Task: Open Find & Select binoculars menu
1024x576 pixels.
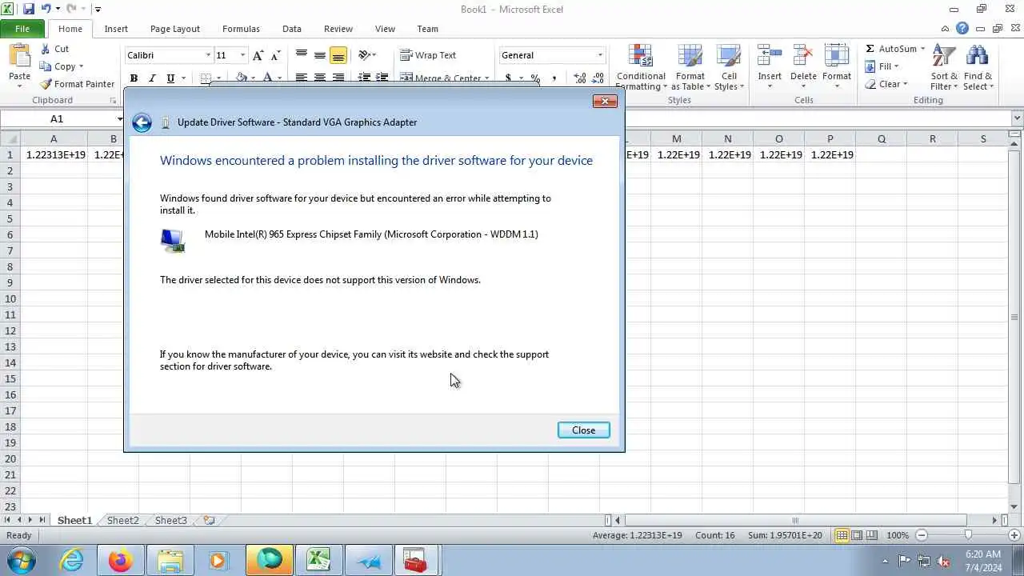Action: click(978, 67)
